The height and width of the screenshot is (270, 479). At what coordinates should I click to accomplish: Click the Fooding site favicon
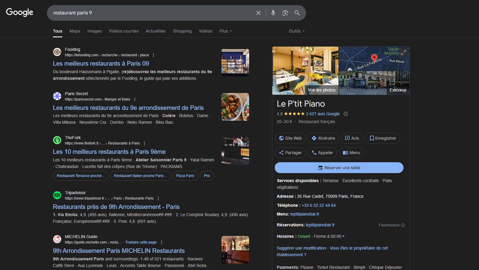[57, 52]
